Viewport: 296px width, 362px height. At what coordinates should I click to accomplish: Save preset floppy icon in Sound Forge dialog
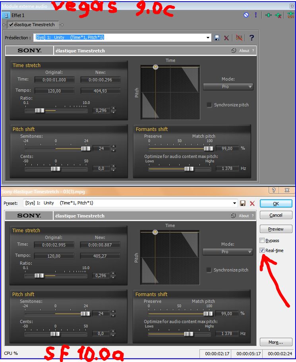pos(243,203)
